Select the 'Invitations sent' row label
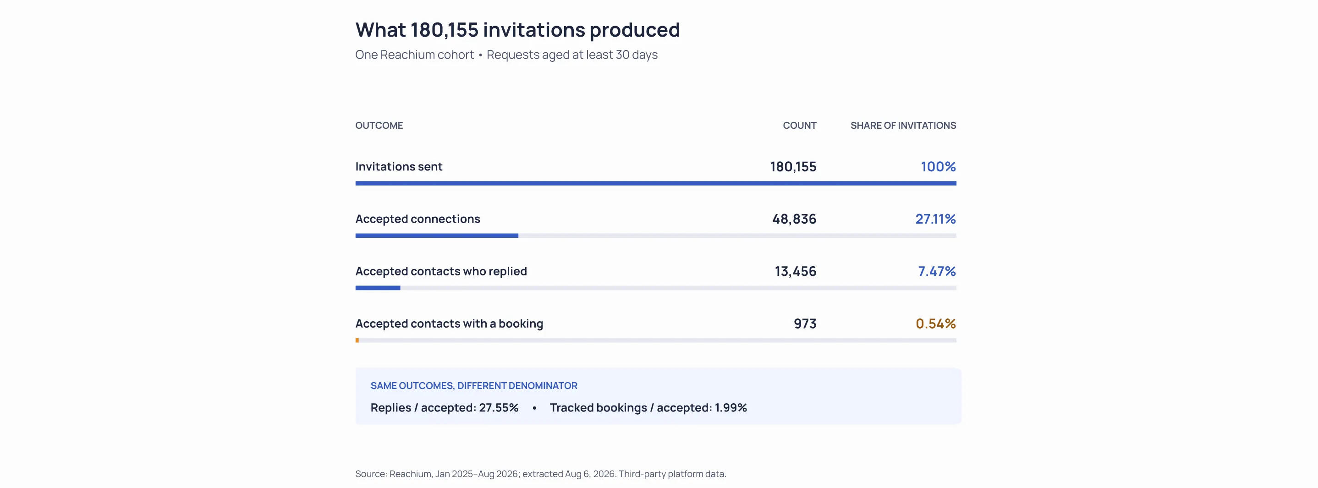The image size is (1318, 488). (399, 166)
